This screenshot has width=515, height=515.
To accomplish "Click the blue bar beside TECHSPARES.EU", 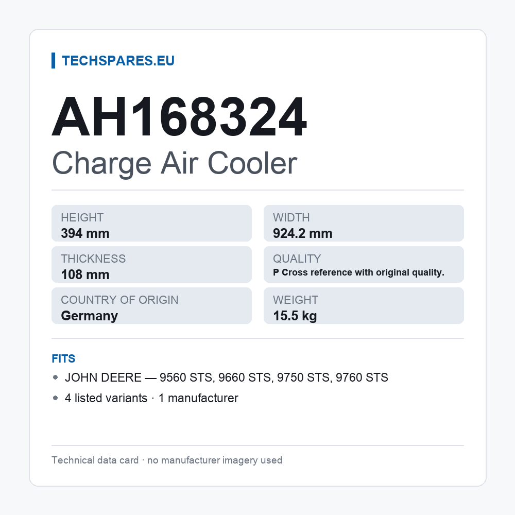I will pos(53,61).
